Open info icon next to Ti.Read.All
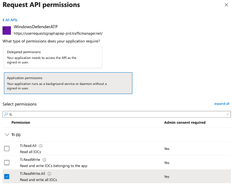This screenshot has width=232, height=185. tap(41, 146)
